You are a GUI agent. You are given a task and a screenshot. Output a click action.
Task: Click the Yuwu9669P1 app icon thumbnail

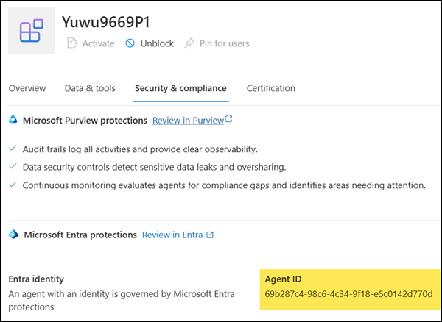tap(31, 31)
